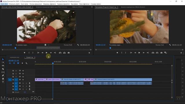Open Файл (File) menu
The height and width of the screenshot is (104, 185).
coord(4,4)
